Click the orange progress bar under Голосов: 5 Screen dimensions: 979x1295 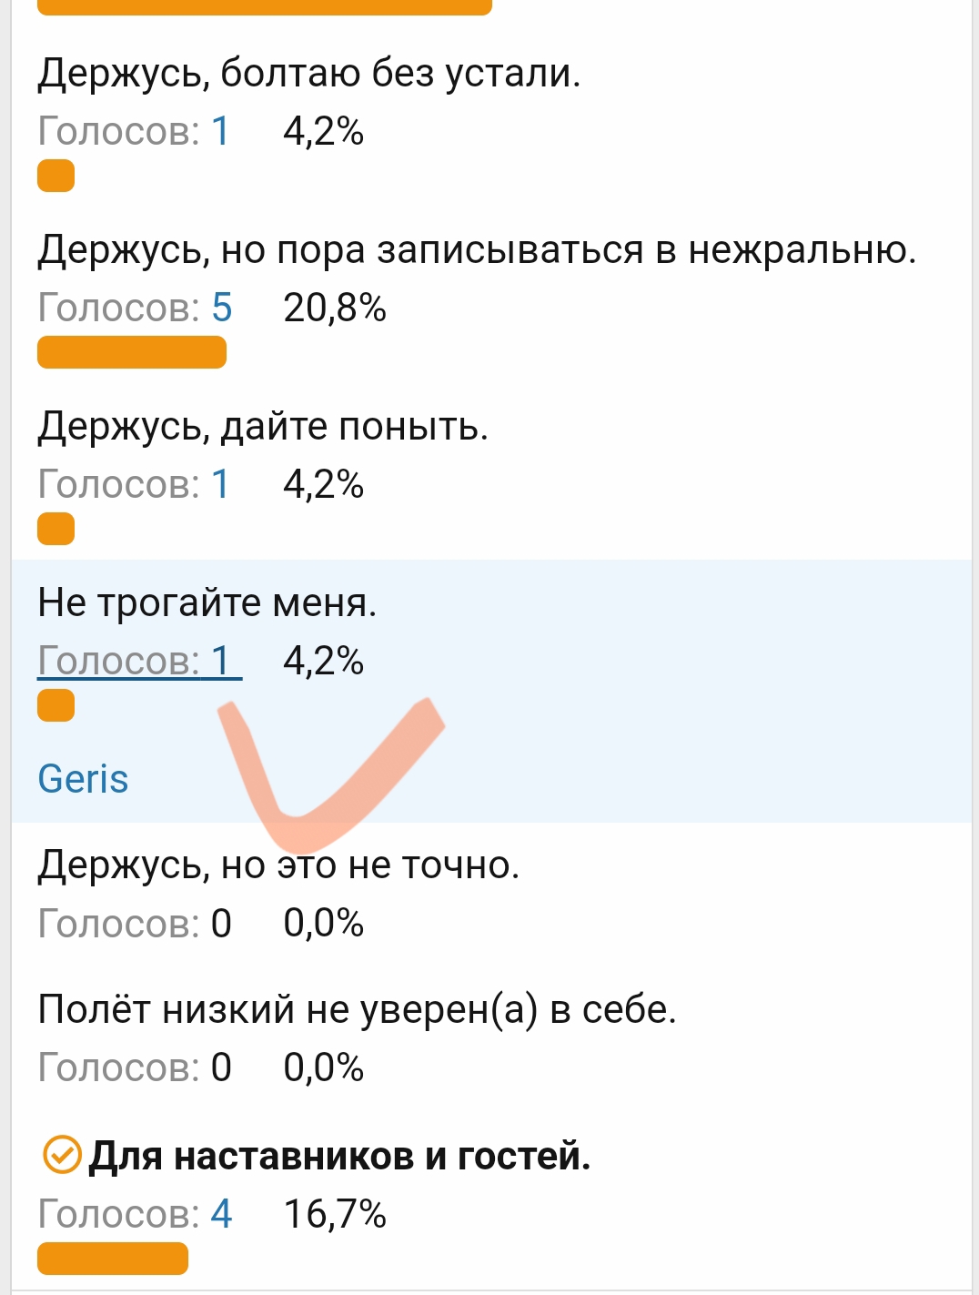pos(131,353)
